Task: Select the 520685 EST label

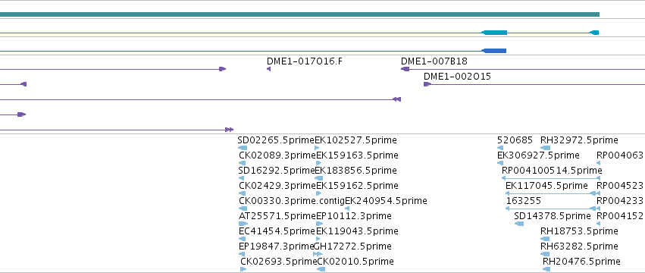Action: click(x=515, y=140)
